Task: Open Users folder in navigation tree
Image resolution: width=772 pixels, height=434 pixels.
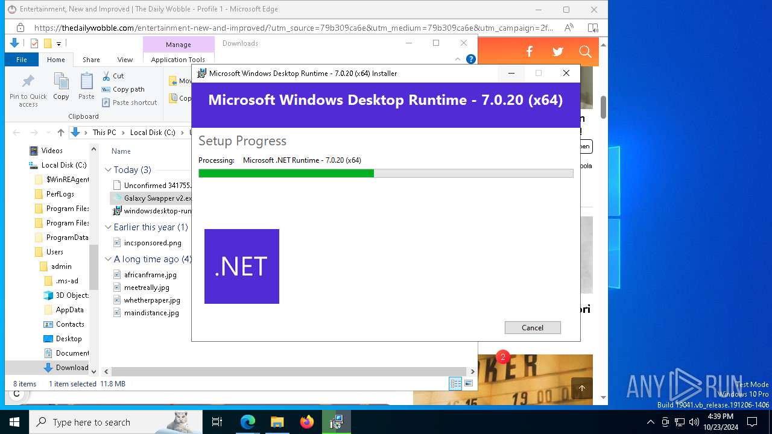Action: point(49,252)
